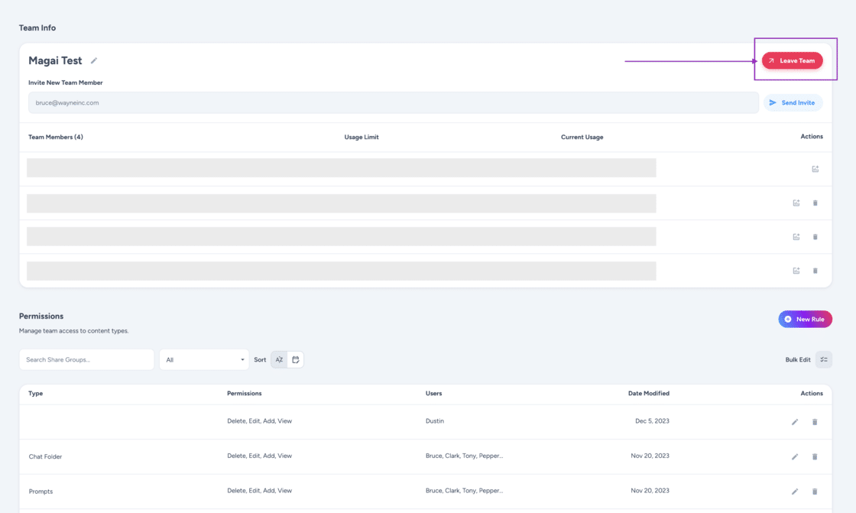
Task: Click the Dustin user cell
Action: (435, 421)
